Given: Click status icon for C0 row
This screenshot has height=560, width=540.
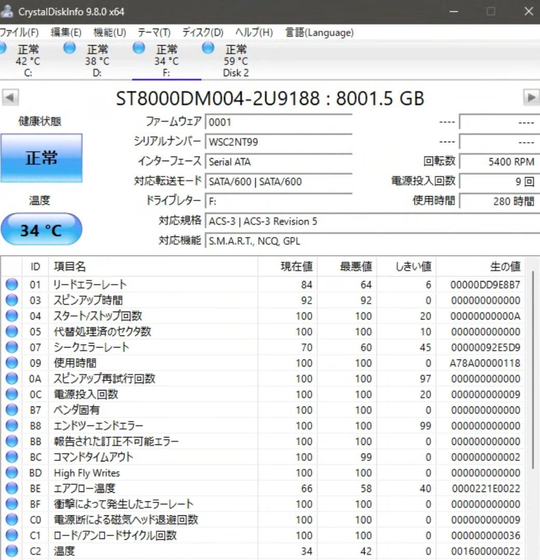Looking at the screenshot, I should tap(12, 520).
